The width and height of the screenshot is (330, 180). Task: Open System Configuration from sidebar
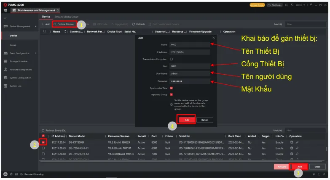(20, 78)
